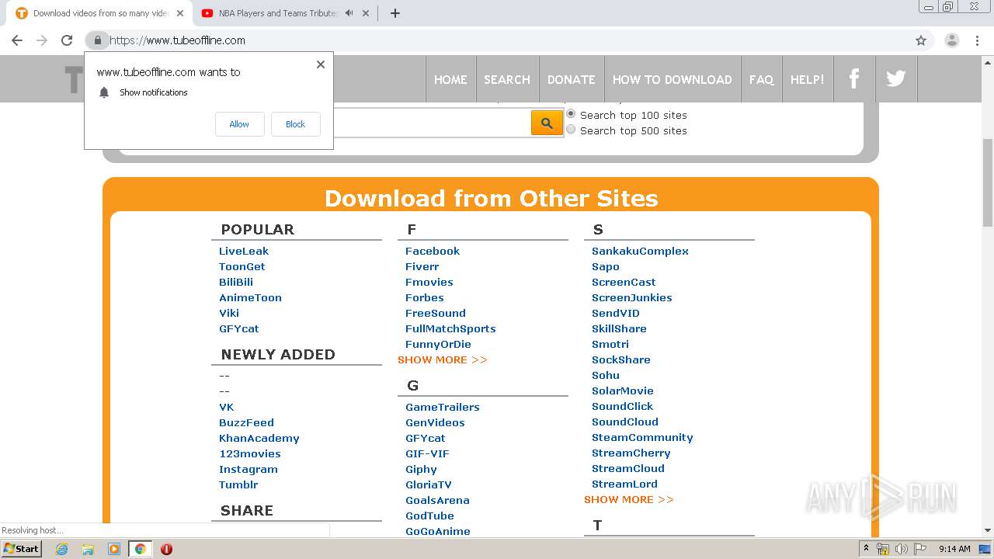Click the browser back arrow
Viewport: 994px width, 559px height.
17,40
